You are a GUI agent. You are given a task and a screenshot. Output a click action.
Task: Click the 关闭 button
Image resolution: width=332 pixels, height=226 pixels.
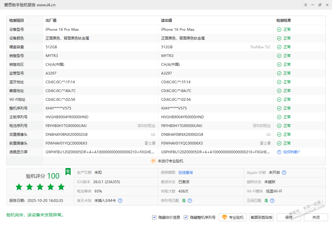click(316, 217)
